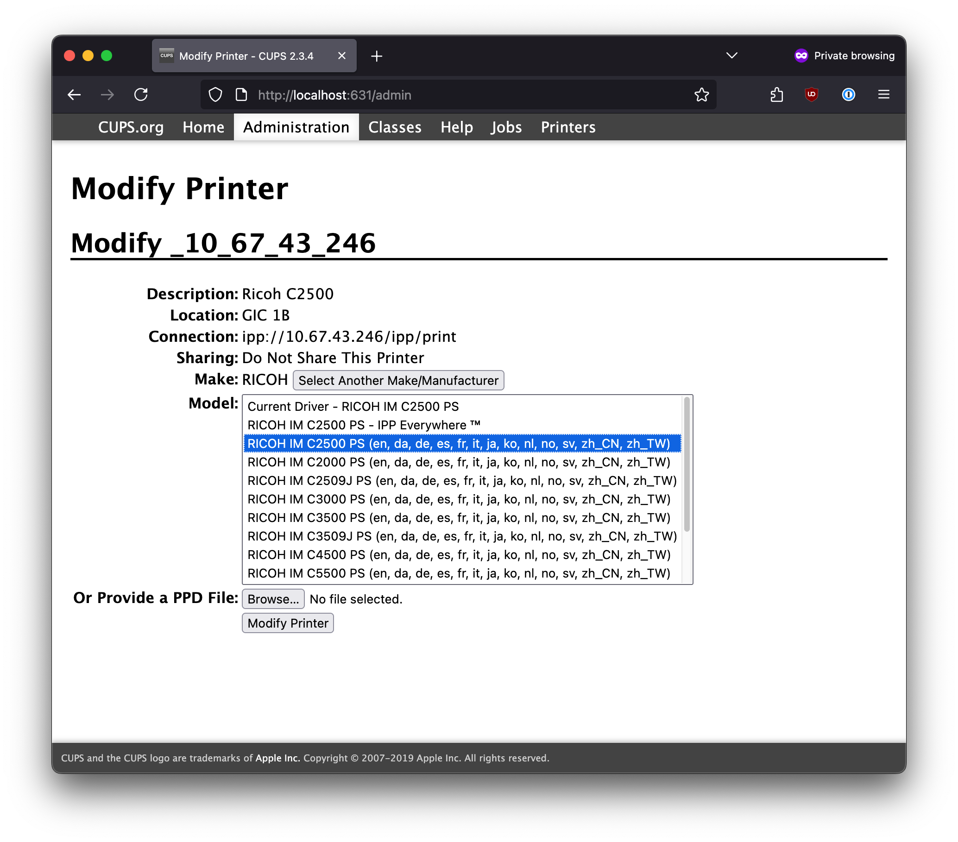
Task: Click the tracking protection shield icon
Action: point(215,95)
